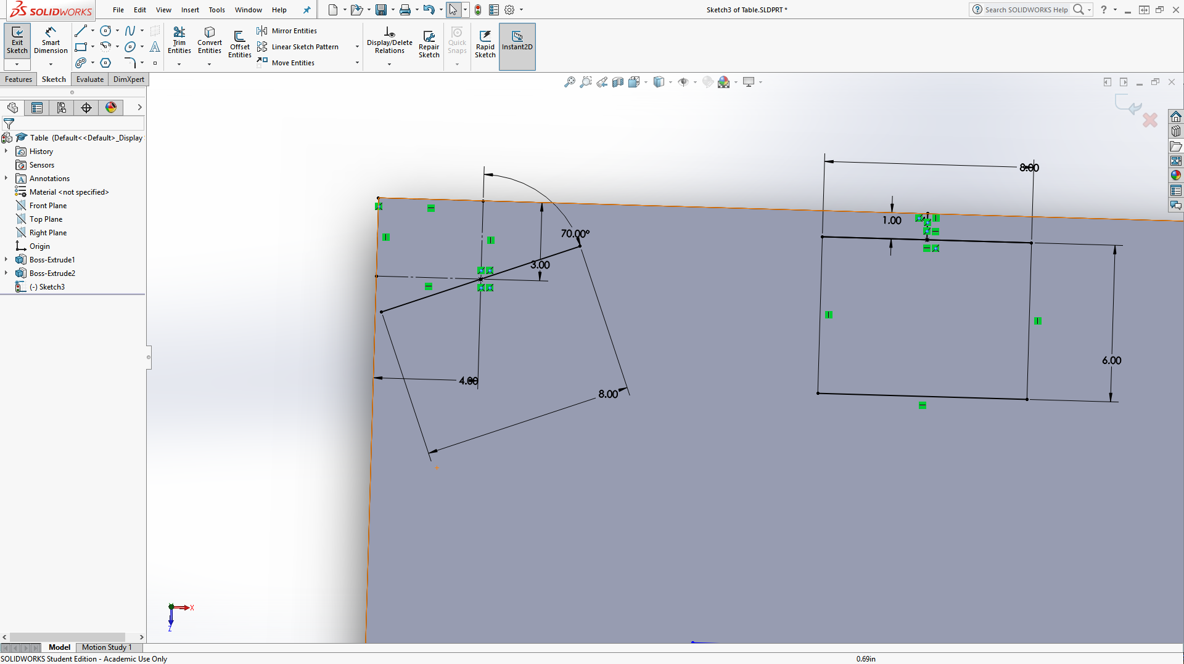Click Move Entities button
The image size is (1184, 664).
click(286, 63)
